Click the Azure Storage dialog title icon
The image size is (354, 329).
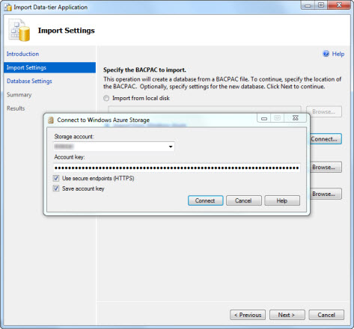pyautogui.click(x=51, y=120)
